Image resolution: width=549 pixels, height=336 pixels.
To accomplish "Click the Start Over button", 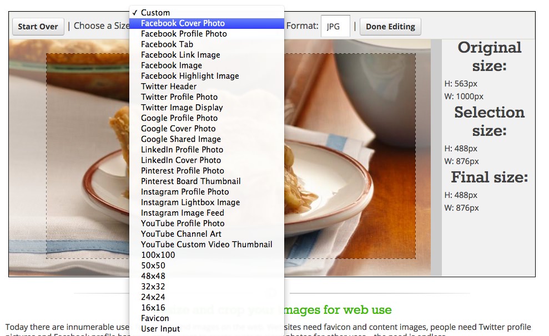I will 38,26.
